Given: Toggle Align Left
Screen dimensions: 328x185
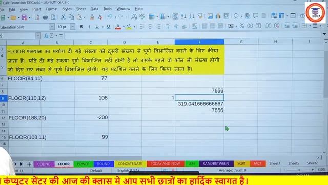Looking at the screenshot, I should 142,26.
